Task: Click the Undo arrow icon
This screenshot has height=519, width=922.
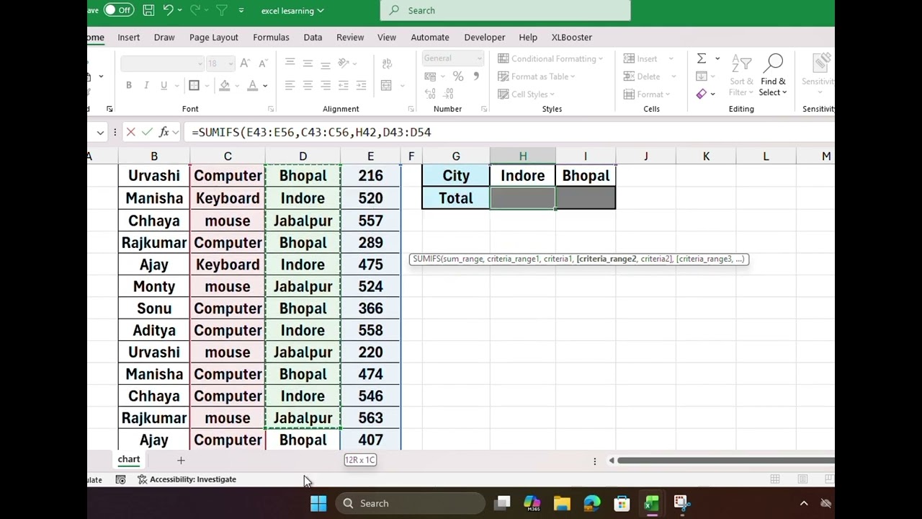Action: [x=168, y=10]
